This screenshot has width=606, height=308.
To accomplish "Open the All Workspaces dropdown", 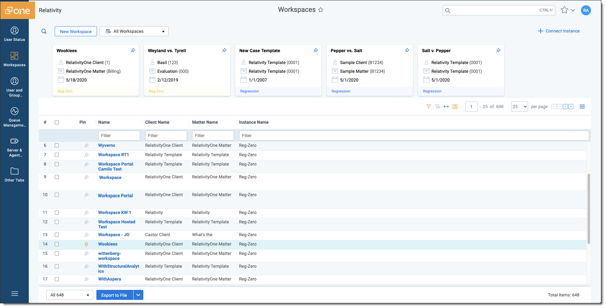I will click(x=134, y=31).
